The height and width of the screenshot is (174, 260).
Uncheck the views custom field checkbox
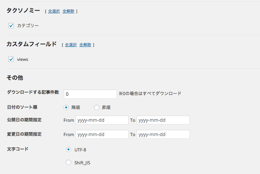click(11, 59)
